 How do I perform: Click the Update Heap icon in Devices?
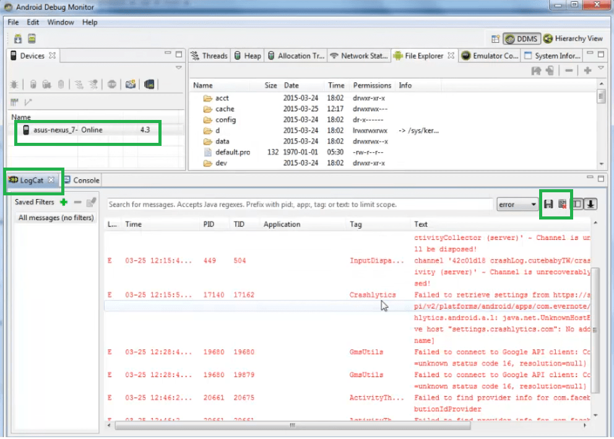point(33,84)
